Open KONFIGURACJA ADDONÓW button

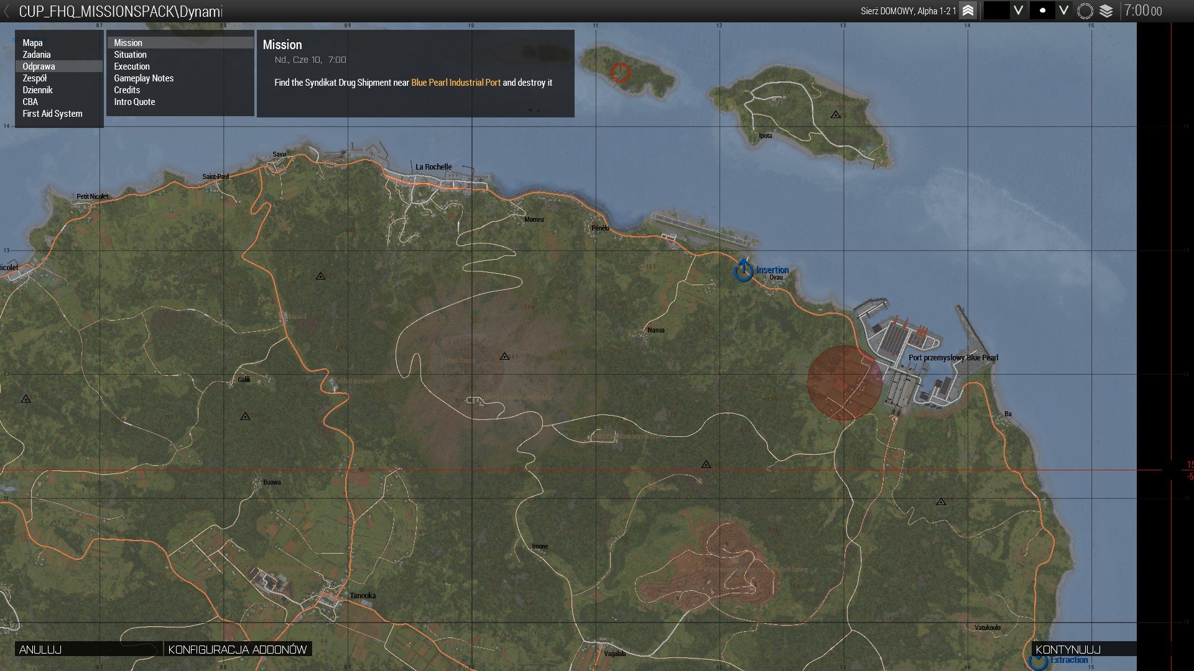[x=237, y=649]
